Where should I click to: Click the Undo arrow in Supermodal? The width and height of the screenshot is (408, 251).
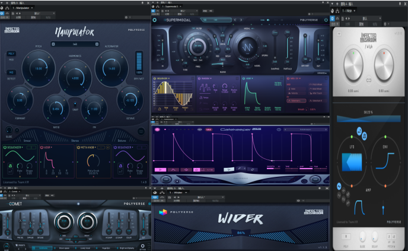(x=268, y=20)
